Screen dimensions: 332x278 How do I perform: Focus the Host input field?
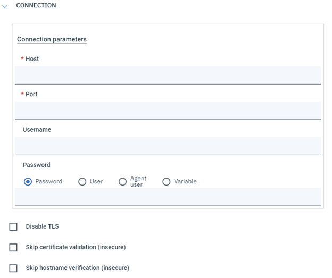pos(168,75)
